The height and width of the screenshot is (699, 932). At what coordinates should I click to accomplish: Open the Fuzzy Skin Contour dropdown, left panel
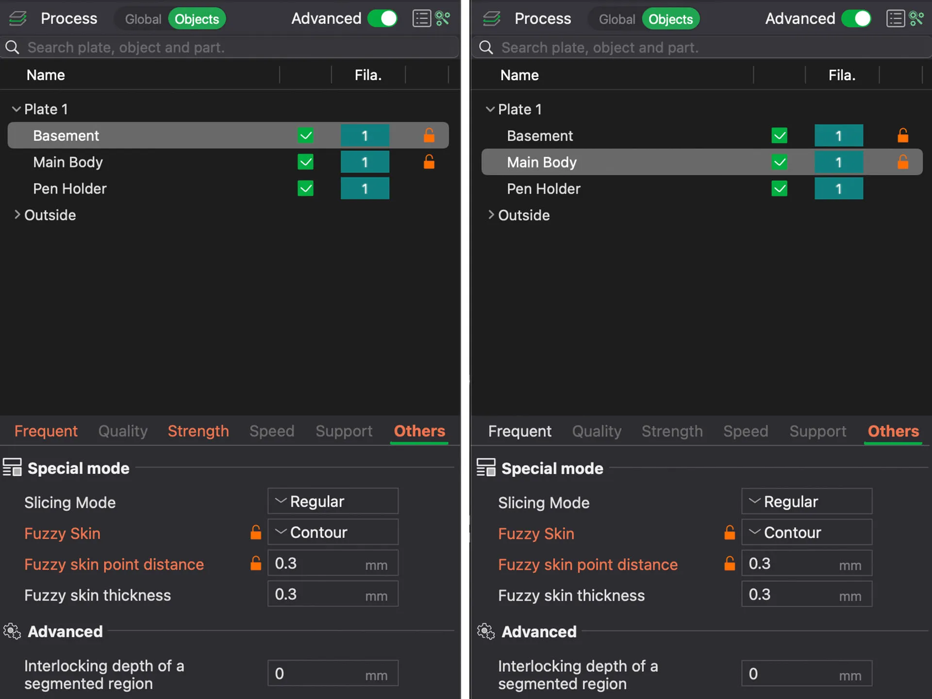tap(333, 532)
